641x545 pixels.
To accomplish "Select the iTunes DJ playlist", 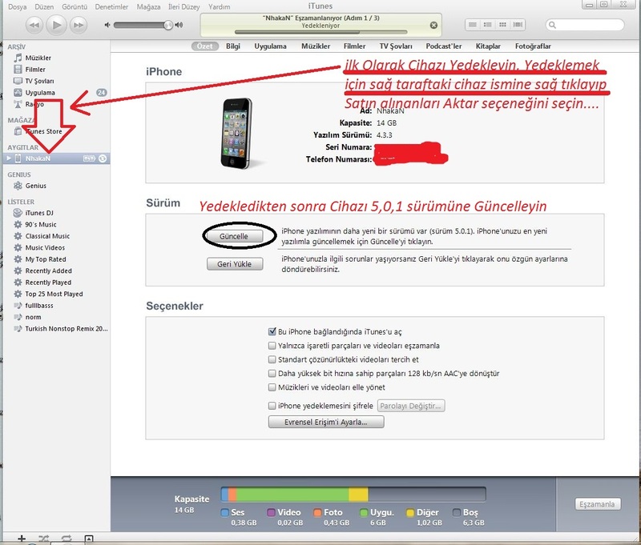I will [39, 214].
